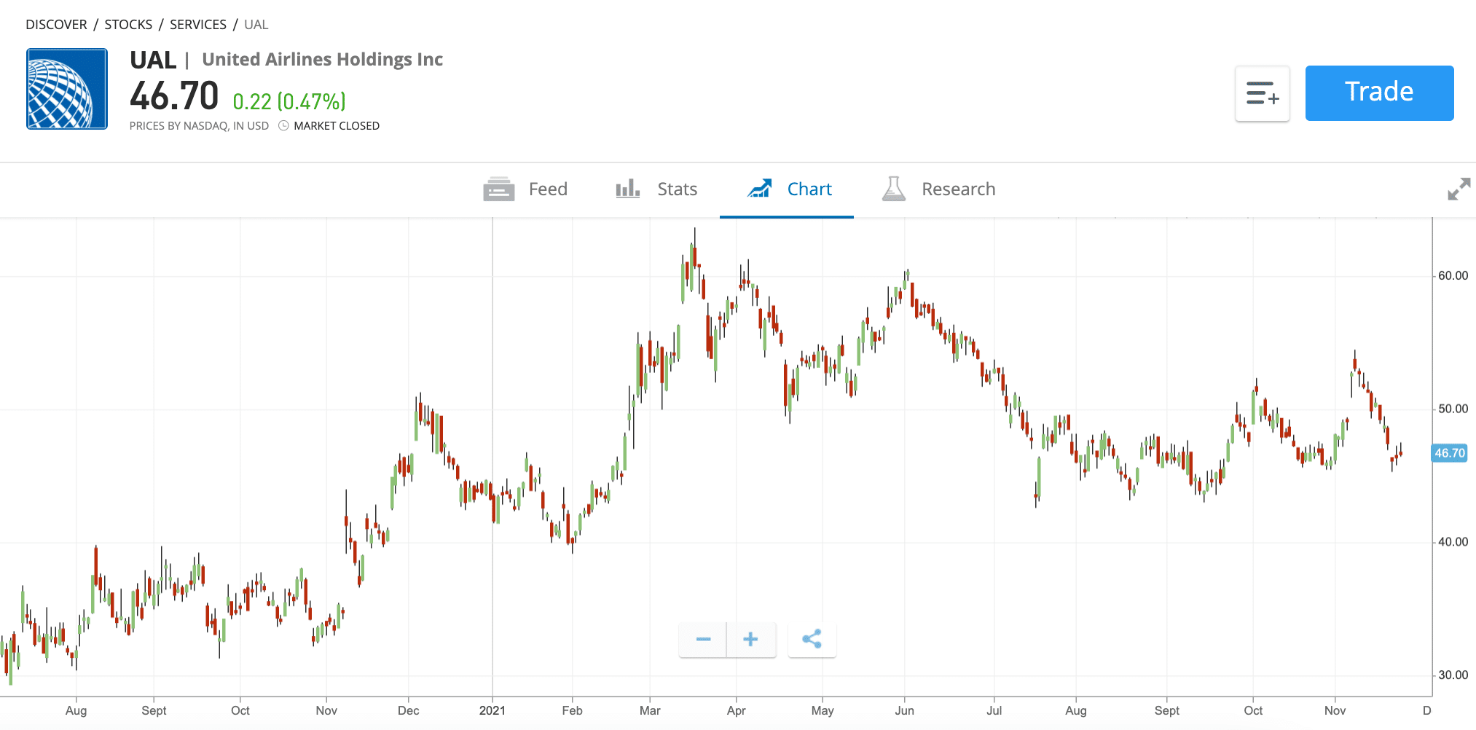Click the MARKET CLOSED status text

click(x=337, y=126)
